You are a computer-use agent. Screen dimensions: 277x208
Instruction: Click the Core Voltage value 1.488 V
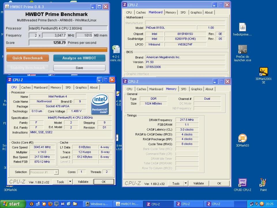click(x=76, y=111)
